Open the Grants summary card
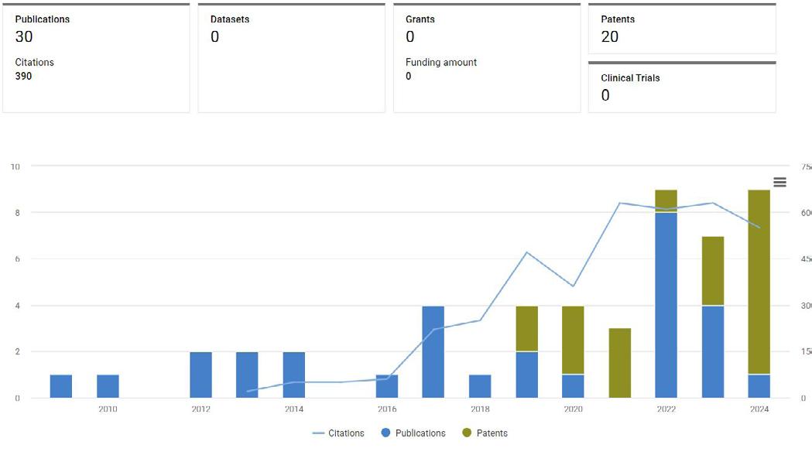This screenshot has width=812, height=462. [x=487, y=58]
